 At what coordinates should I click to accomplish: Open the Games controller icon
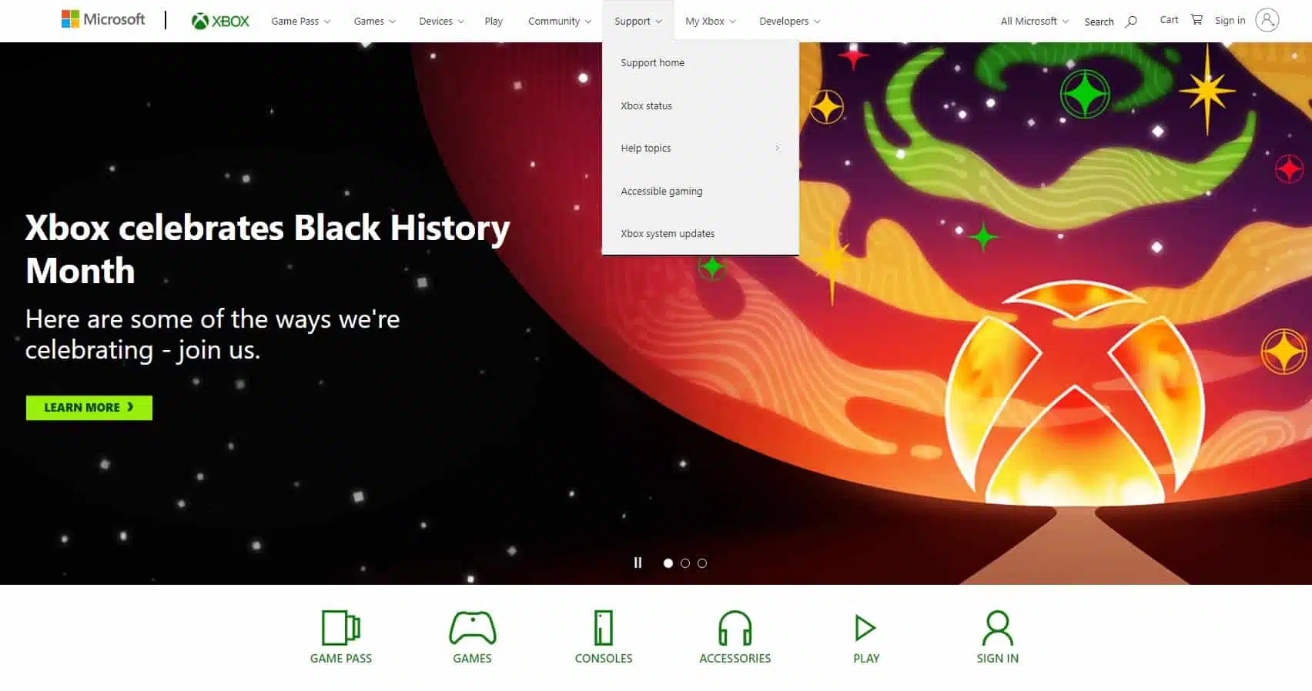pyautogui.click(x=472, y=627)
